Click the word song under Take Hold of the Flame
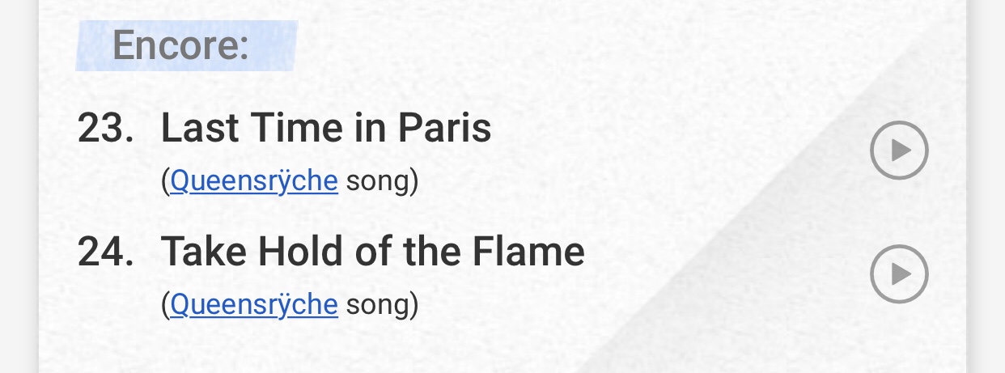The height and width of the screenshot is (373, 1005). coord(378,305)
